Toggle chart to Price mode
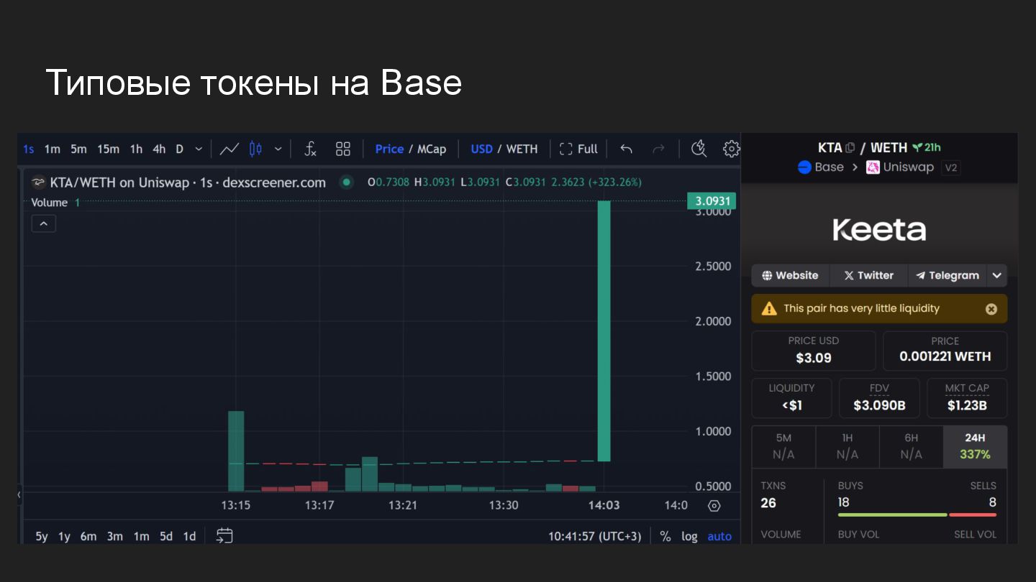 389,149
